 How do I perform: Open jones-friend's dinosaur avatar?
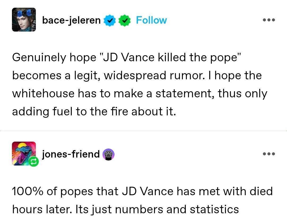[x=23, y=153]
